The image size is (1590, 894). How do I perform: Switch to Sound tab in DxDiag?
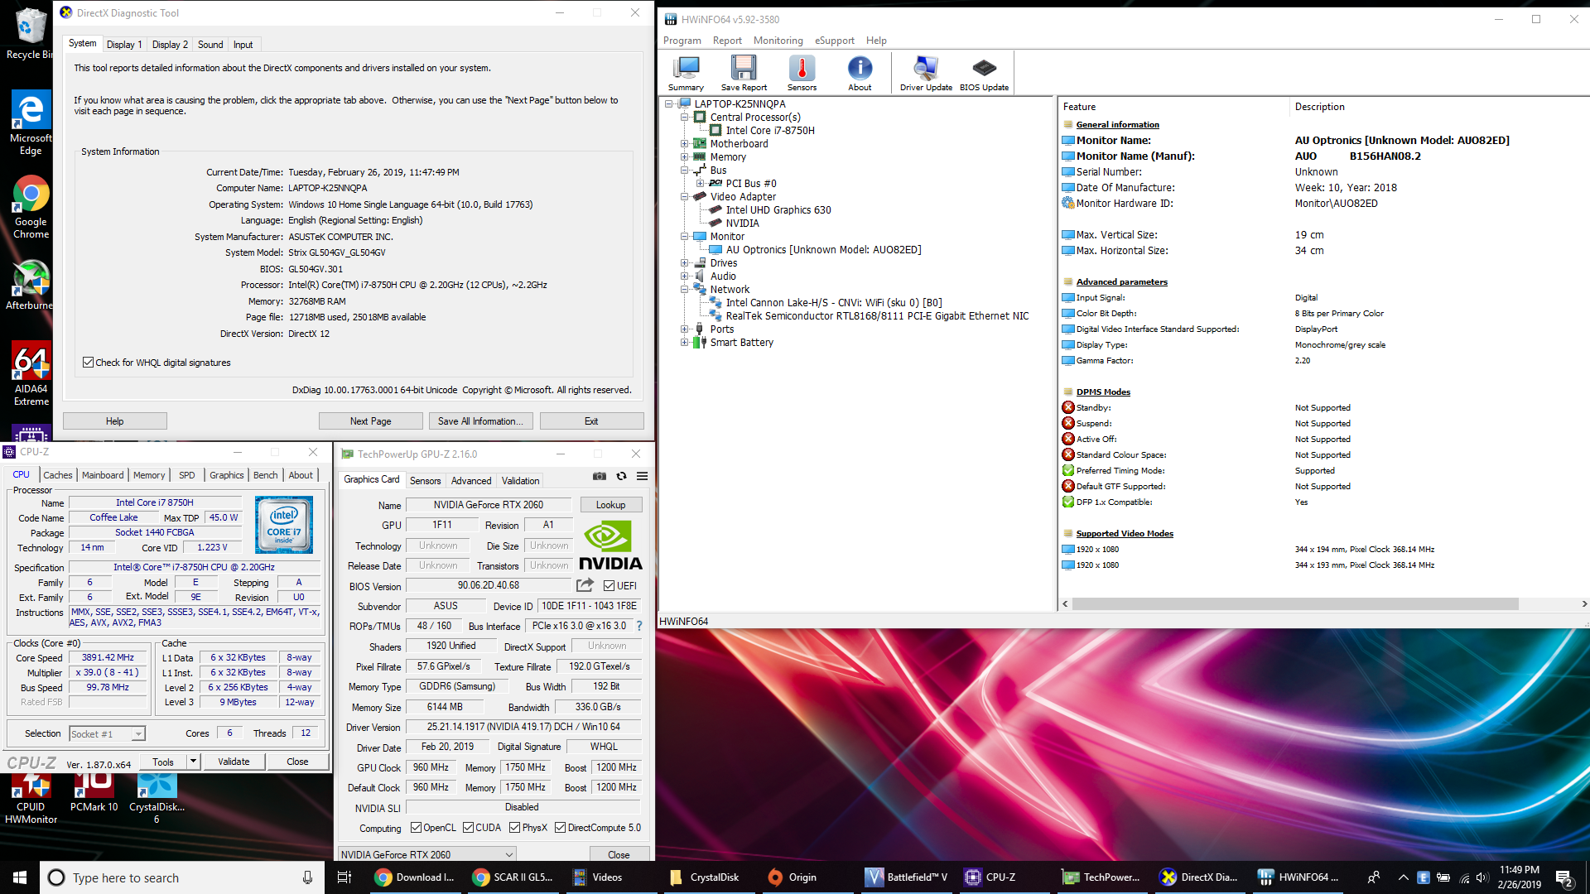pyautogui.click(x=210, y=45)
